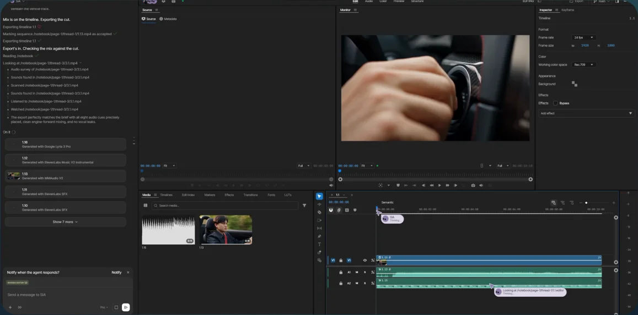
Task: Click the Notify button
Action: (116, 273)
